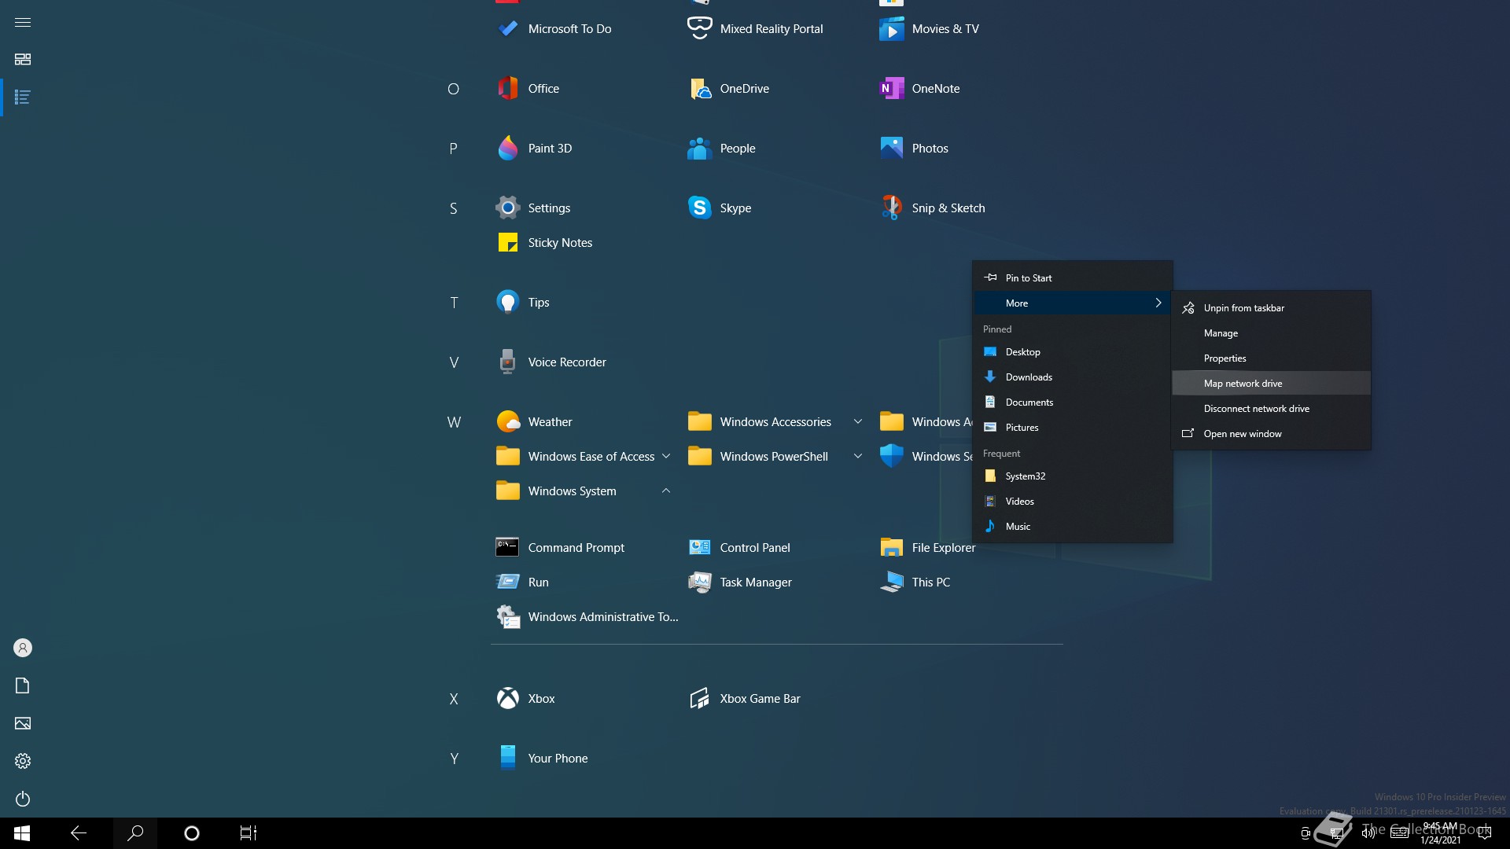Open Properties from the submenu
Screen dimensions: 1510x849
(1271, 358)
